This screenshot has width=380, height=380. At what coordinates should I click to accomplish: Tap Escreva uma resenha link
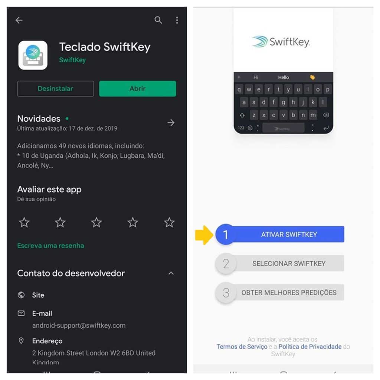click(50, 246)
